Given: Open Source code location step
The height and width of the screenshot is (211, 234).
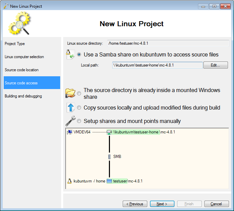Looking at the screenshot, I should (32, 70).
